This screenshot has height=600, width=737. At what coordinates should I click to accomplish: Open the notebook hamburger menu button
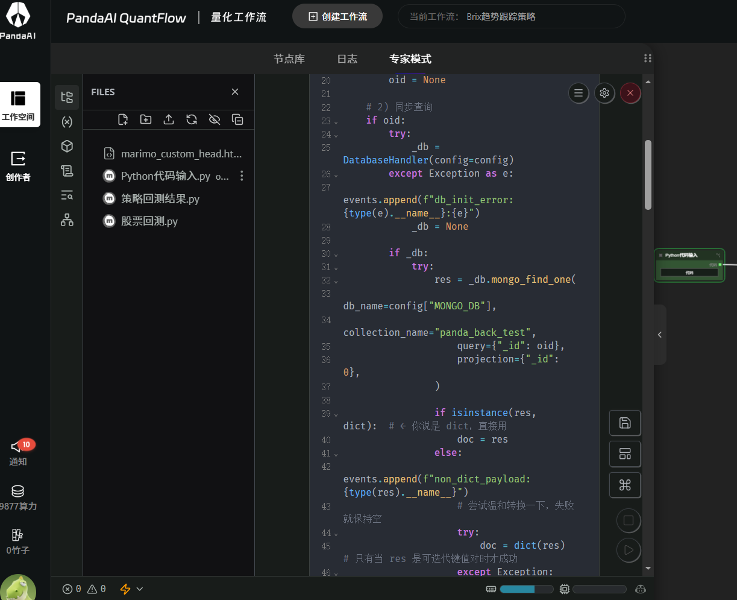579,93
